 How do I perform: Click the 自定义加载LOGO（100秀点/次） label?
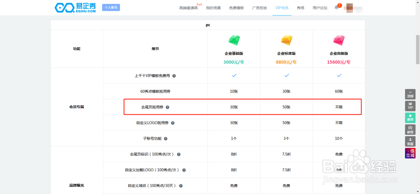click(152, 170)
